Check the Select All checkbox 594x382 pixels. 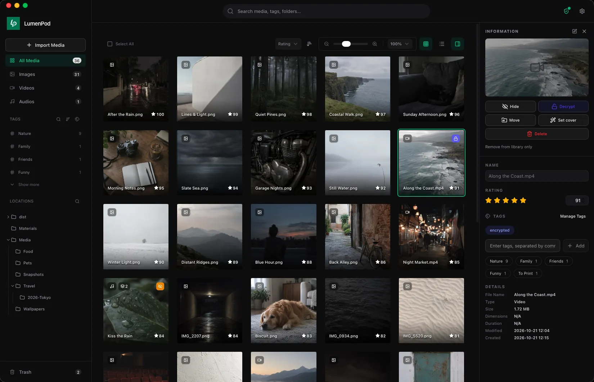tap(110, 44)
